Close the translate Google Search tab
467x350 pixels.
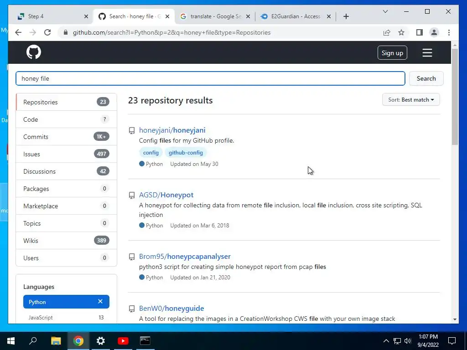point(249,16)
